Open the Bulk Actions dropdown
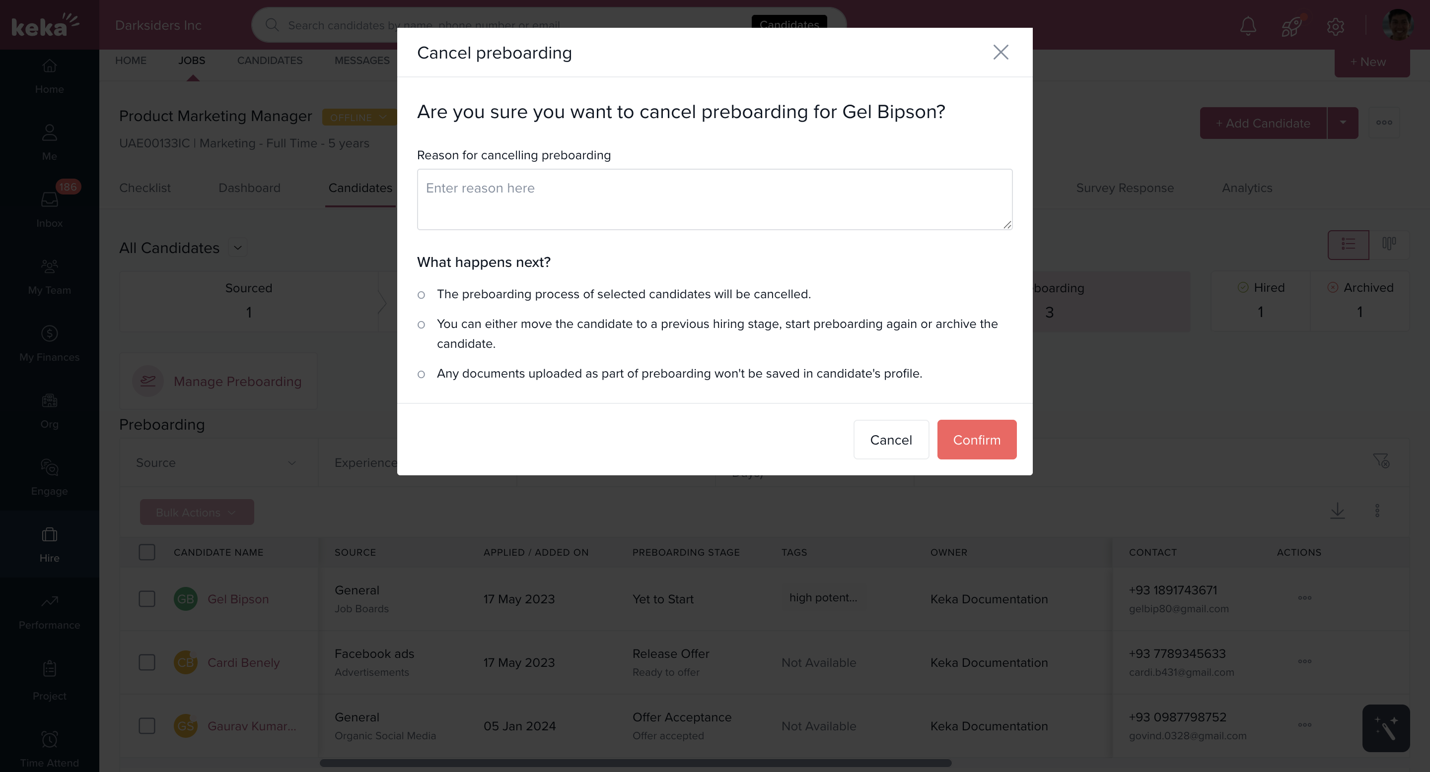The width and height of the screenshot is (1430, 772). coord(197,513)
